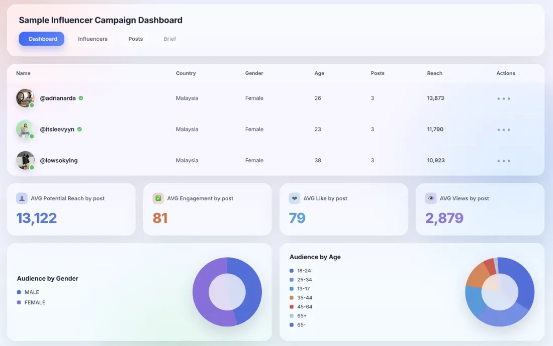This screenshot has width=553, height=346.
Task: Sort table by Country column header
Action: click(186, 73)
